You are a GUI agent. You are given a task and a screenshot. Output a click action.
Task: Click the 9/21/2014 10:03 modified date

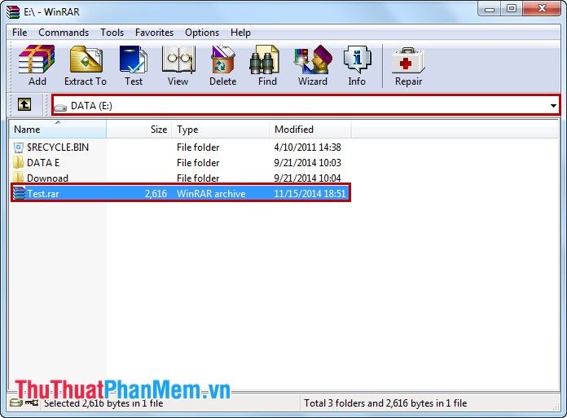tap(307, 163)
